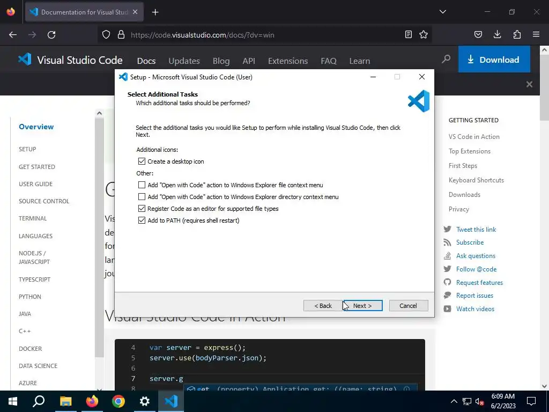Open the VS Code in Action link

[474, 137]
